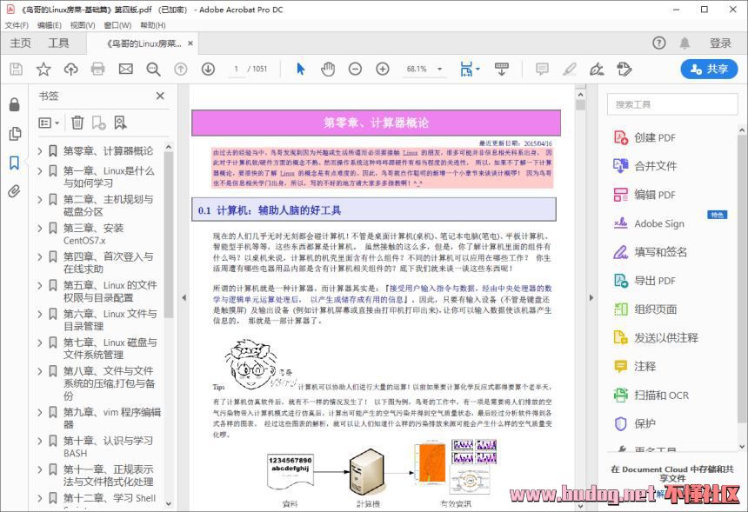Viewport: 748px width, 512px height.
Task: Open the lock security settings icon
Action: point(14,104)
